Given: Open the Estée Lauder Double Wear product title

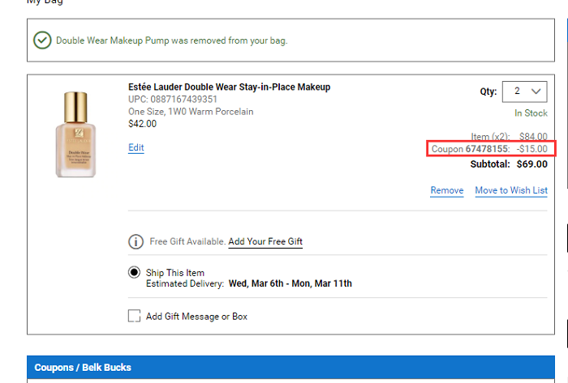Looking at the screenshot, I should [230, 87].
